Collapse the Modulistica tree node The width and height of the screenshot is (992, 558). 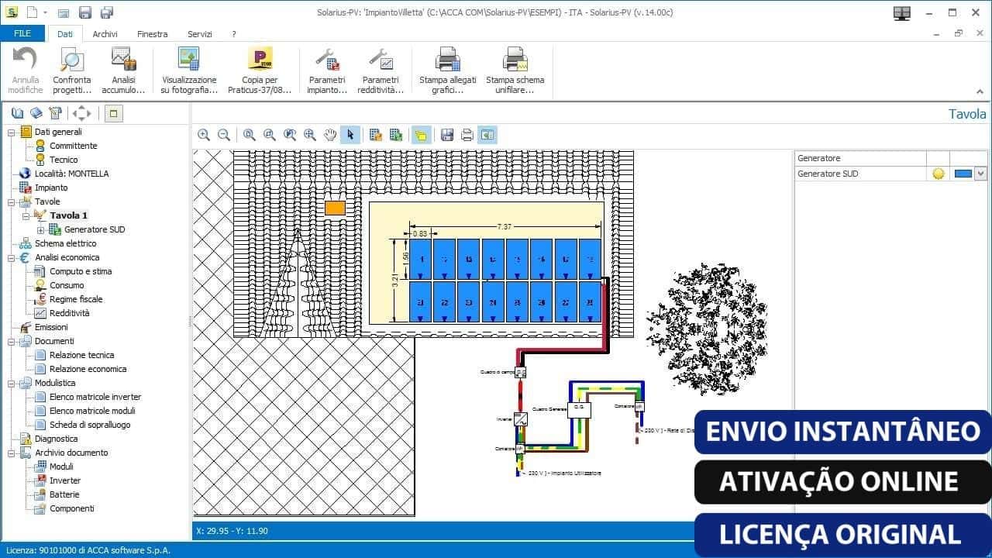click(12, 383)
